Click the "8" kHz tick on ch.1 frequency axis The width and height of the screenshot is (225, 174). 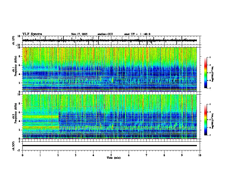coord(20,56)
